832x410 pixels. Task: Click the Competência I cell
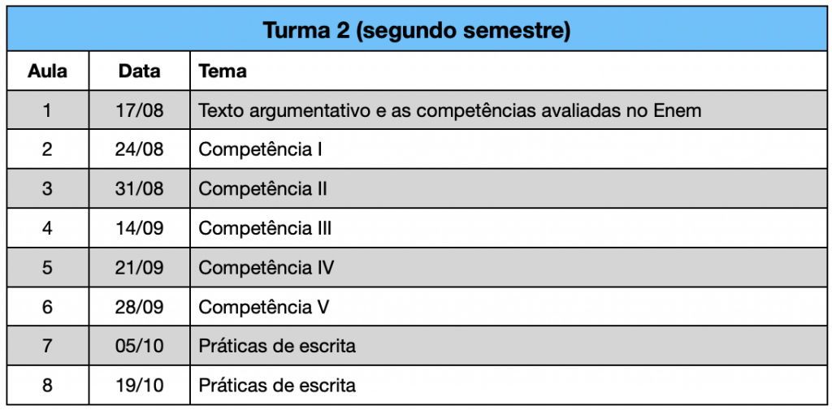point(508,149)
